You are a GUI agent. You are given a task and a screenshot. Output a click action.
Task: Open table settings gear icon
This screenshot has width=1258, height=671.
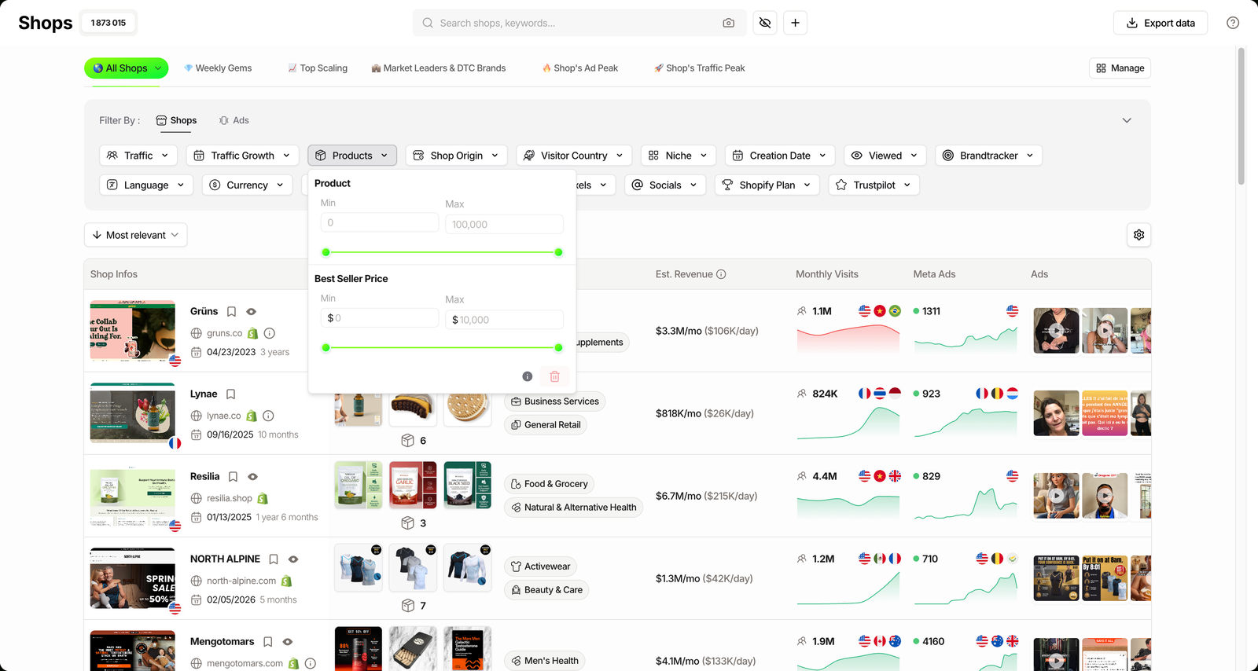pos(1138,235)
